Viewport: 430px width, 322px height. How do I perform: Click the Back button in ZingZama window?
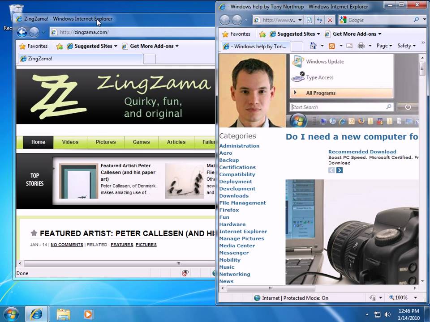coord(22,32)
